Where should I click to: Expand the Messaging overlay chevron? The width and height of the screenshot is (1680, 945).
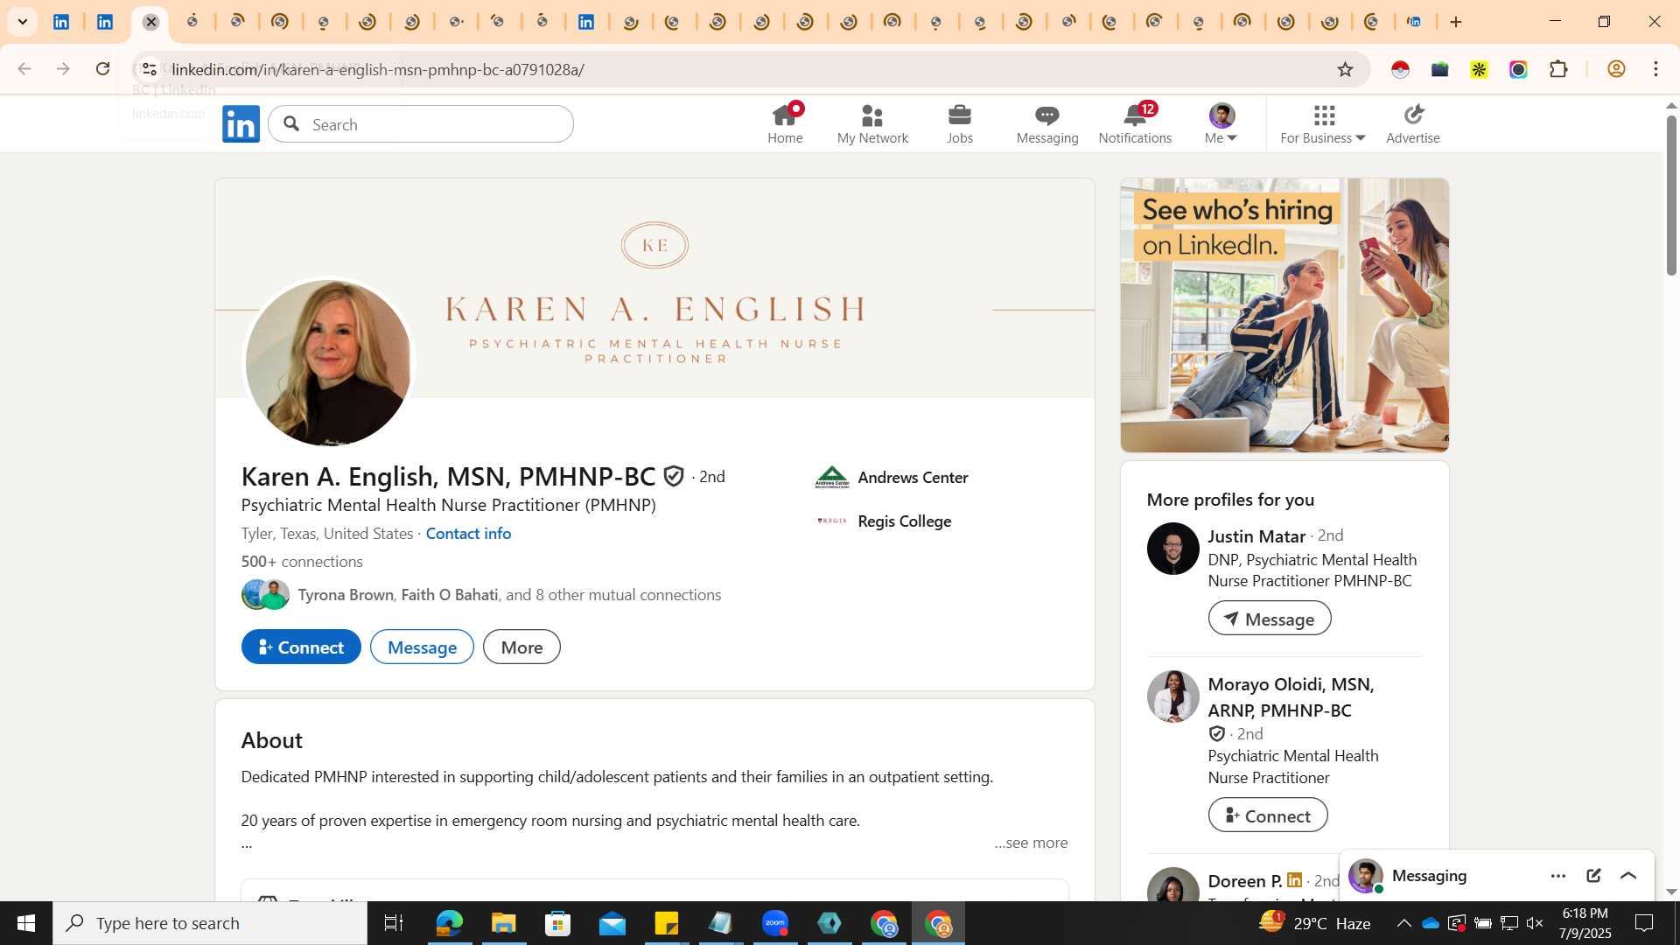pyautogui.click(x=1628, y=876)
